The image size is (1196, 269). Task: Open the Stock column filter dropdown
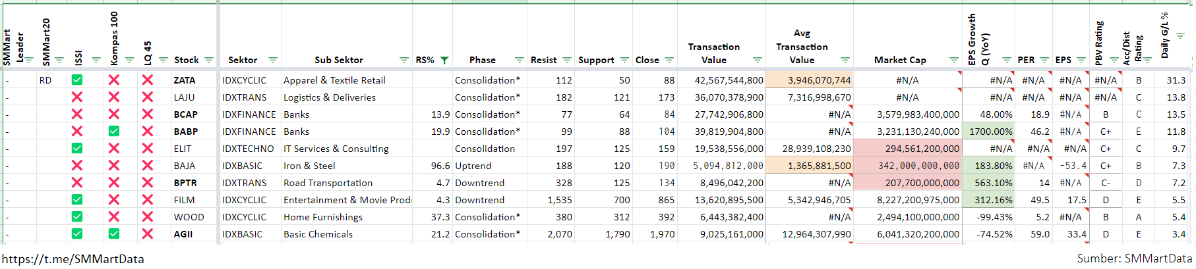(x=209, y=60)
